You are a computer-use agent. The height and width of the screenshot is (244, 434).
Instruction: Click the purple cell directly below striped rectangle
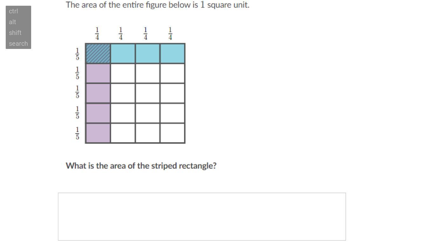[x=98, y=73]
